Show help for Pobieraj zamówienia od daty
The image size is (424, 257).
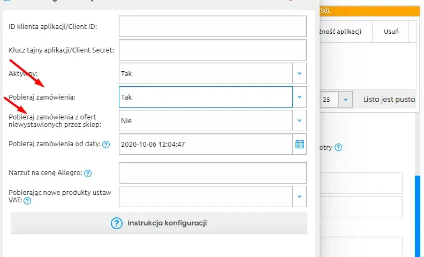point(106,145)
